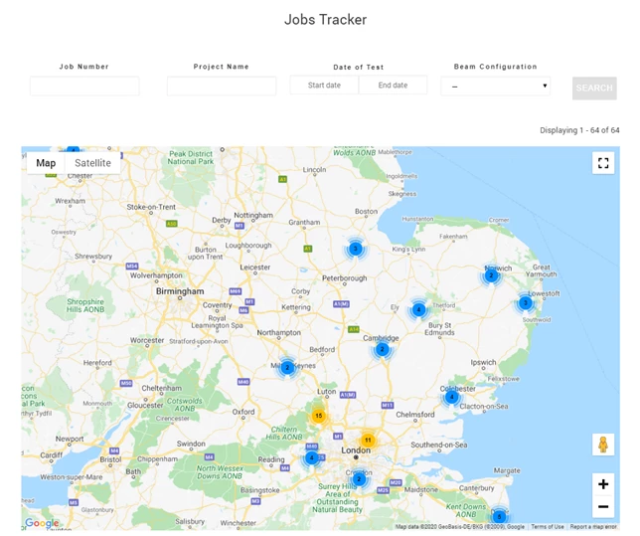The height and width of the screenshot is (536, 640).
Task: Expand the Beam Configuration dropdown
Action: pos(495,87)
